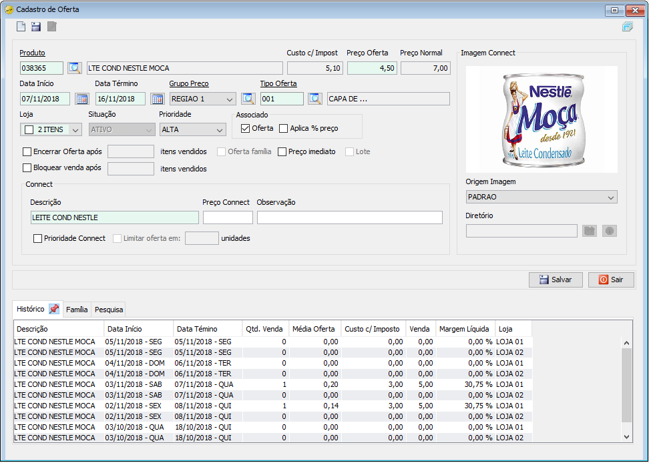
Task: Open the Produto search magnifier
Action: click(75, 68)
